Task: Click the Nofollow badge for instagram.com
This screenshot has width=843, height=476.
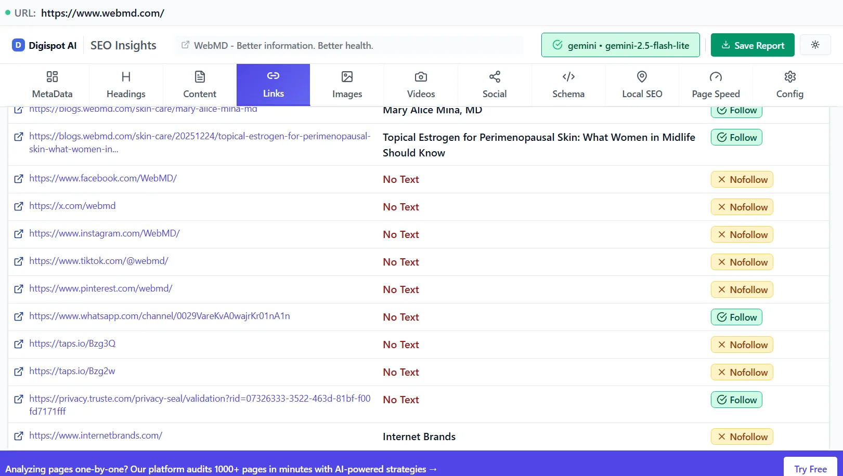Action: pyautogui.click(x=742, y=234)
